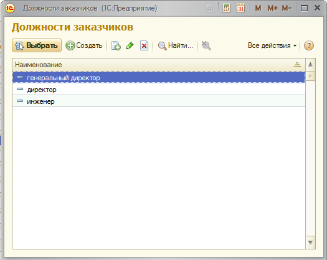The height and width of the screenshot is (260, 327).
Task: Maximize the Должности заказчиков window
Action: 304,8
